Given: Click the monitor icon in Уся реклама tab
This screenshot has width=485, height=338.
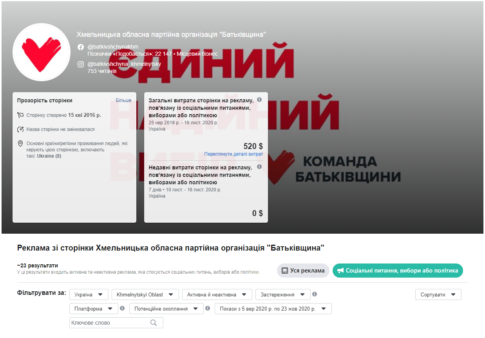Looking at the screenshot, I should (285, 271).
